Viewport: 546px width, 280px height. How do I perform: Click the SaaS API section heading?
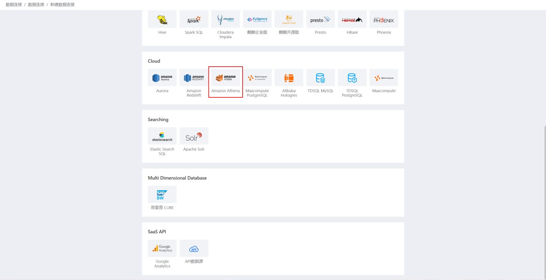(157, 232)
